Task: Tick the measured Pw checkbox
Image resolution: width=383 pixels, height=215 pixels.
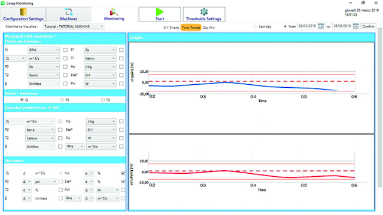Action: click(121, 84)
